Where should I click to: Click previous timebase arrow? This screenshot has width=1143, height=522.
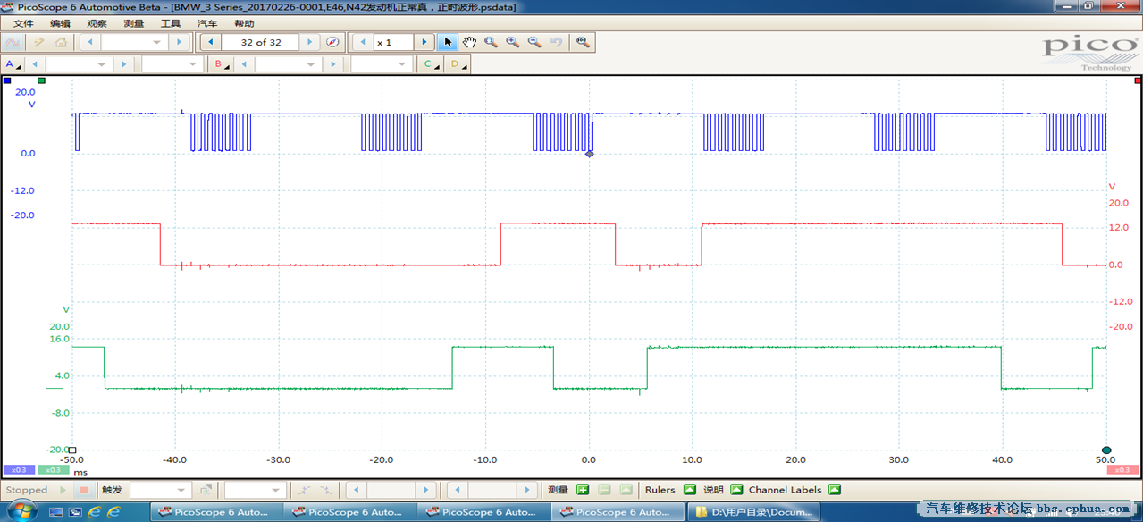pyautogui.click(x=89, y=42)
